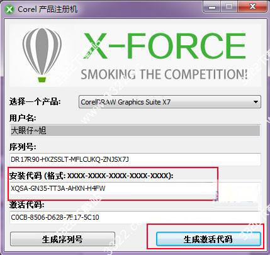Click the Corel icon in title bar
The width and height of the screenshot is (270, 255).
coord(9,9)
